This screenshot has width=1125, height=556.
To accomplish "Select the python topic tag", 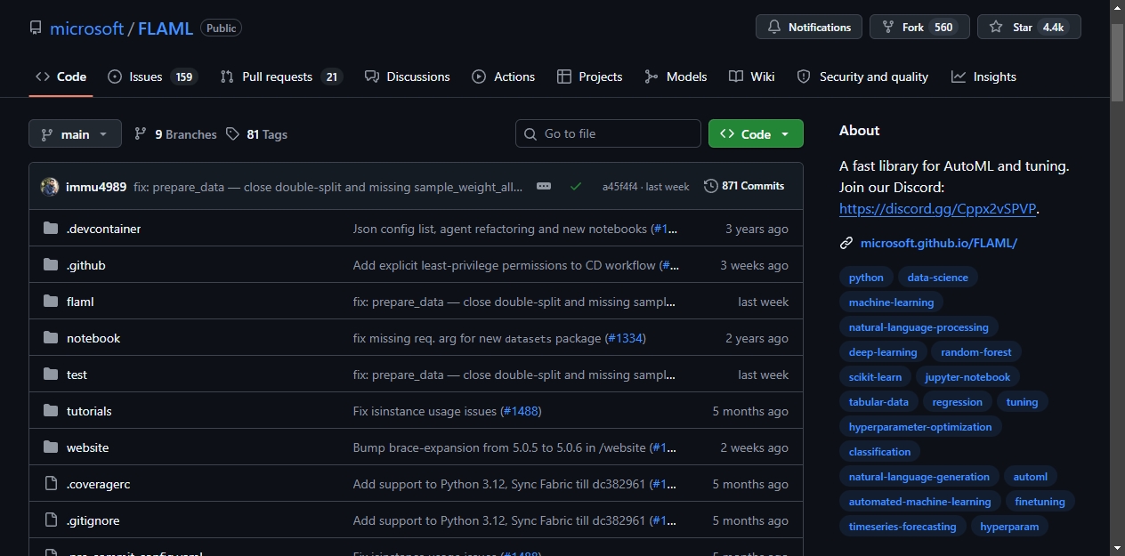I will click(866, 278).
